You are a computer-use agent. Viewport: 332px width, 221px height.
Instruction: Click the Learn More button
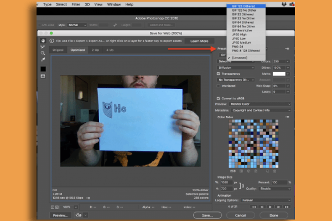pos(199,41)
